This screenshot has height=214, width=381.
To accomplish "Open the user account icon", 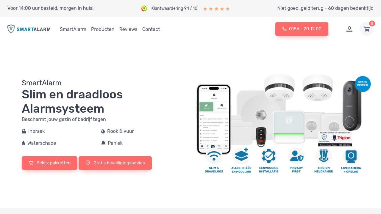I will [349, 29].
